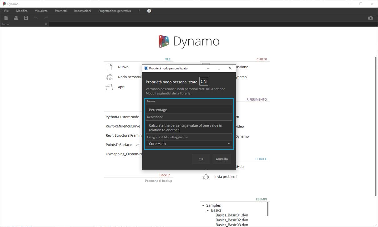Click the Revit R icon in dialog title

(146, 68)
